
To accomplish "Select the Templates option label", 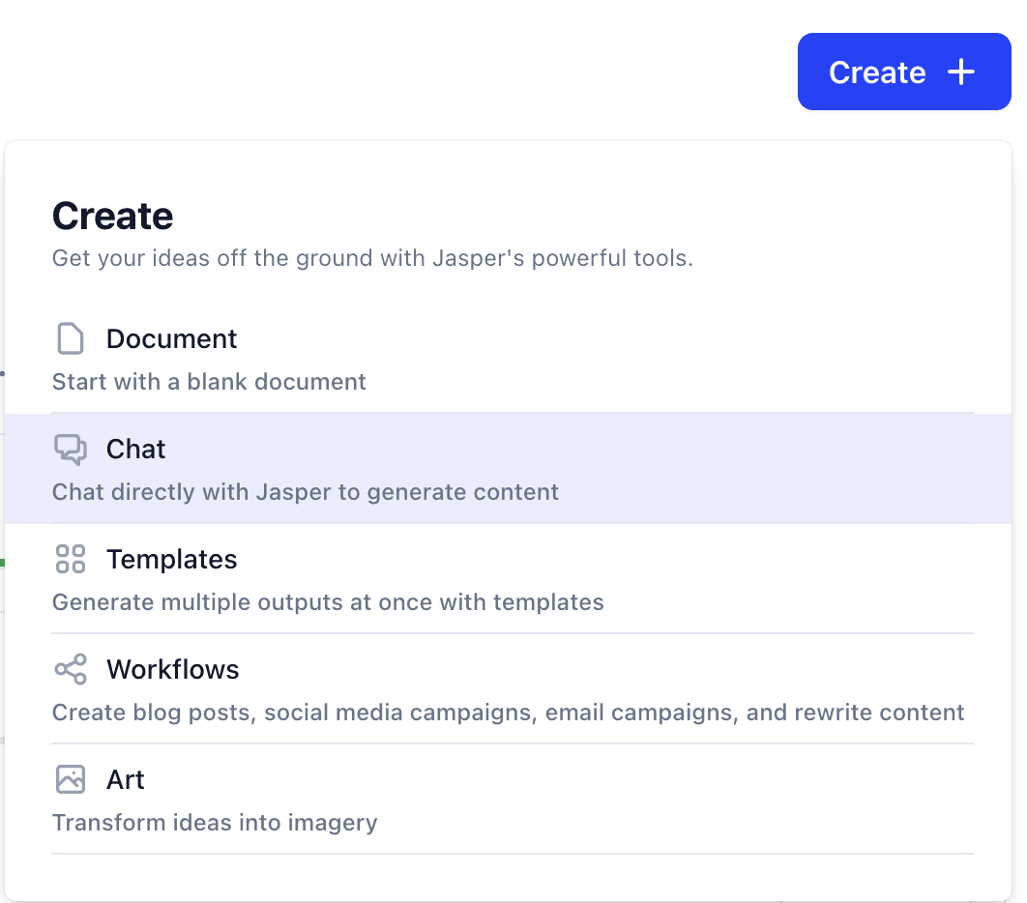I will coord(171,560).
